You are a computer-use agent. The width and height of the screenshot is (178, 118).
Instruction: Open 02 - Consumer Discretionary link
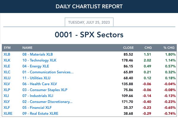[x=47, y=102]
